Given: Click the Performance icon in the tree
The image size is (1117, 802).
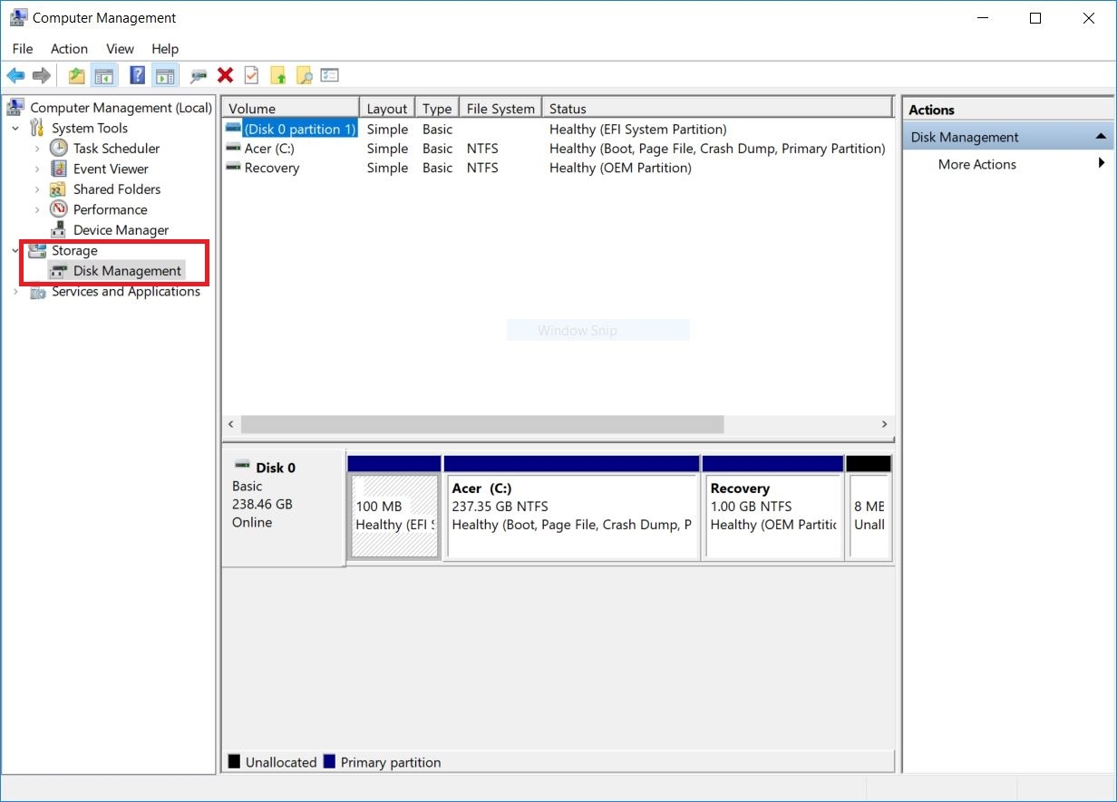Looking at the screenshot, I should pos(57,209).
